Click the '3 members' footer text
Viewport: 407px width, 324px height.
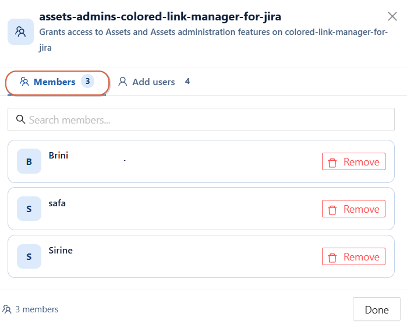tap(37, 309)
